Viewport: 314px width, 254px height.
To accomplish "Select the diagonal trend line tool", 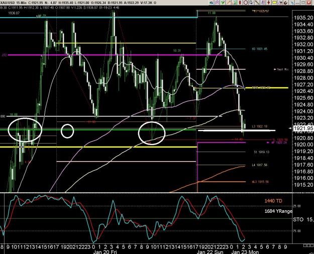I will coord(257,3).
